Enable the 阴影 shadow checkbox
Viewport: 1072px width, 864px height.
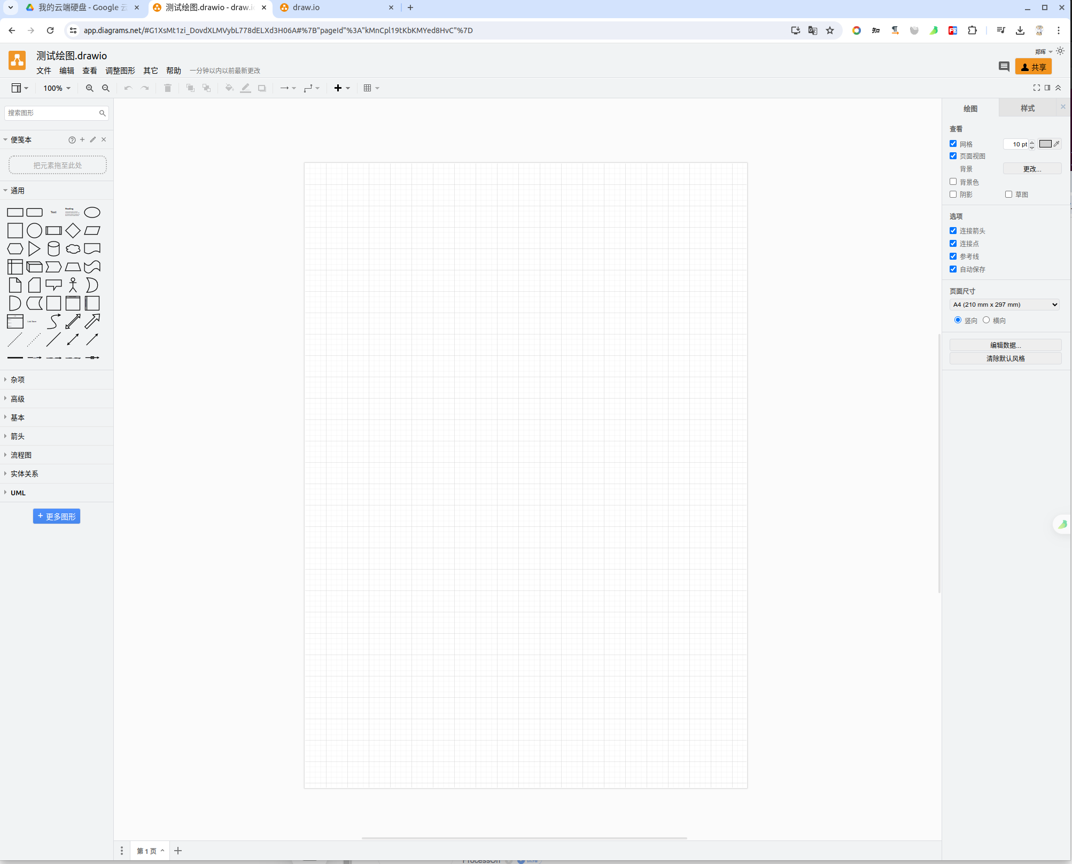click(953, 194)
